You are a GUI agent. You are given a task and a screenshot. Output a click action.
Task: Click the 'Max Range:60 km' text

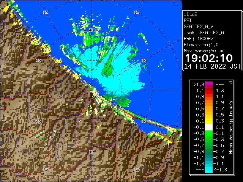[x=204, y=51]
